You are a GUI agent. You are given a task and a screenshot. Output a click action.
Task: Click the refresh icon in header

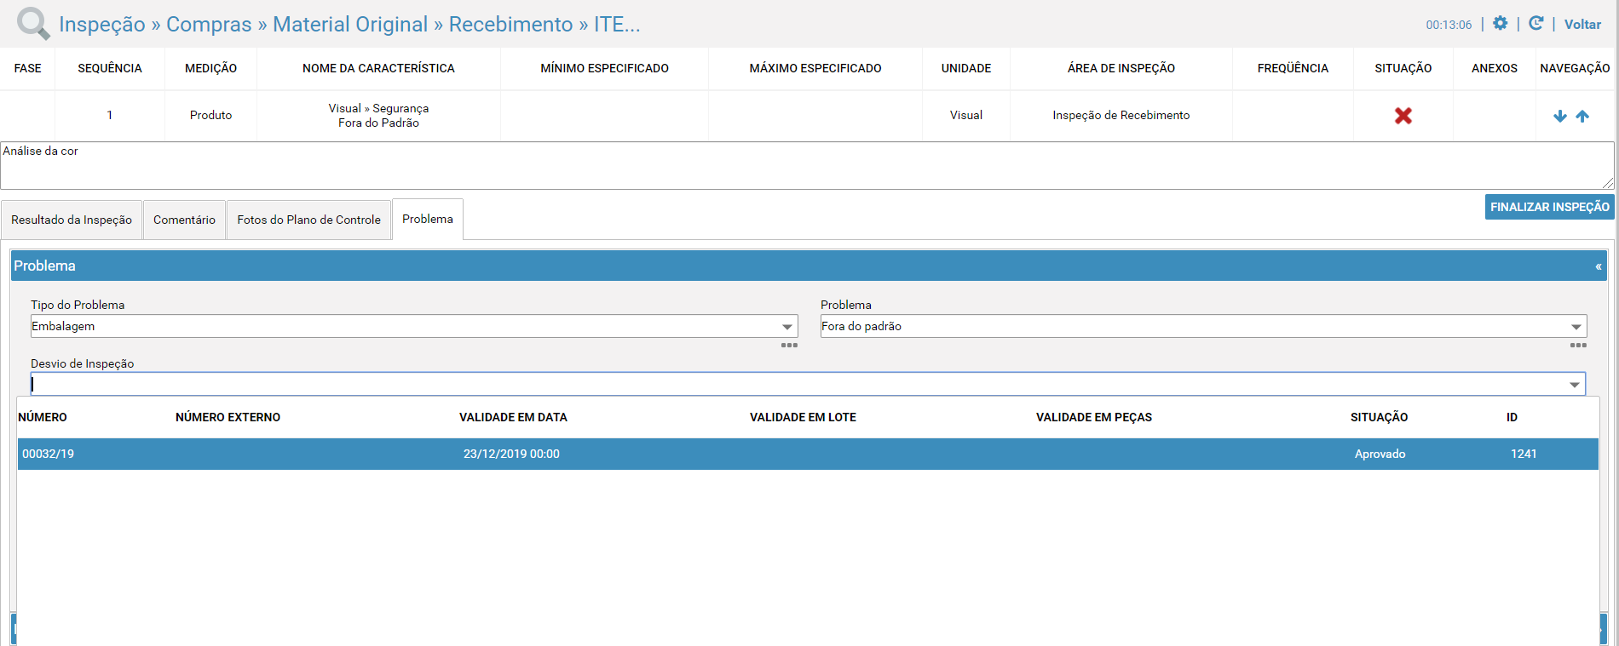tap(1536, 24)
